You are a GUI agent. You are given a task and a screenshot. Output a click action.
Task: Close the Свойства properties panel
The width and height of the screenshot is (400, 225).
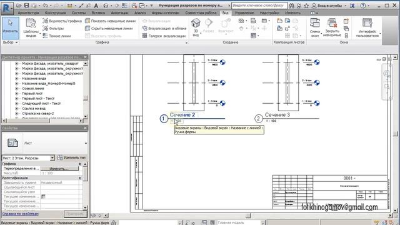pos(86,128)
